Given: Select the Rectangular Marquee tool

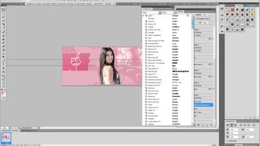Looking at the screenshot, I should (x=4, y=13).
